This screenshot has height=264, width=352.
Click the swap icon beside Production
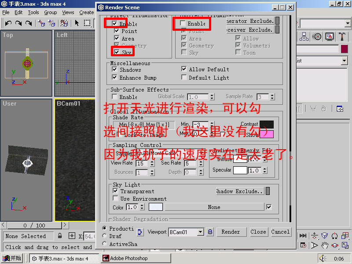(140, 232)
